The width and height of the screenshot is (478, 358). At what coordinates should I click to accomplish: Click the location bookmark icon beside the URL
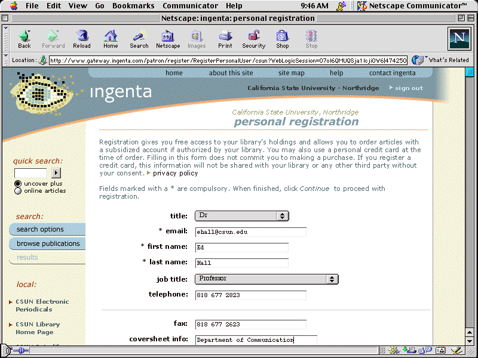42,60
